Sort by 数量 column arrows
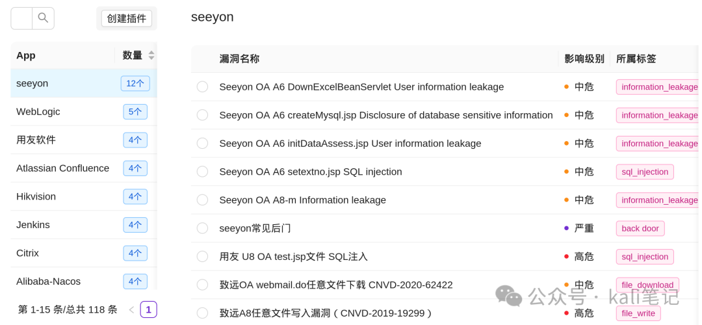This screenshot has height=325, width=702. pyautogui.click(x=151, y=55)
